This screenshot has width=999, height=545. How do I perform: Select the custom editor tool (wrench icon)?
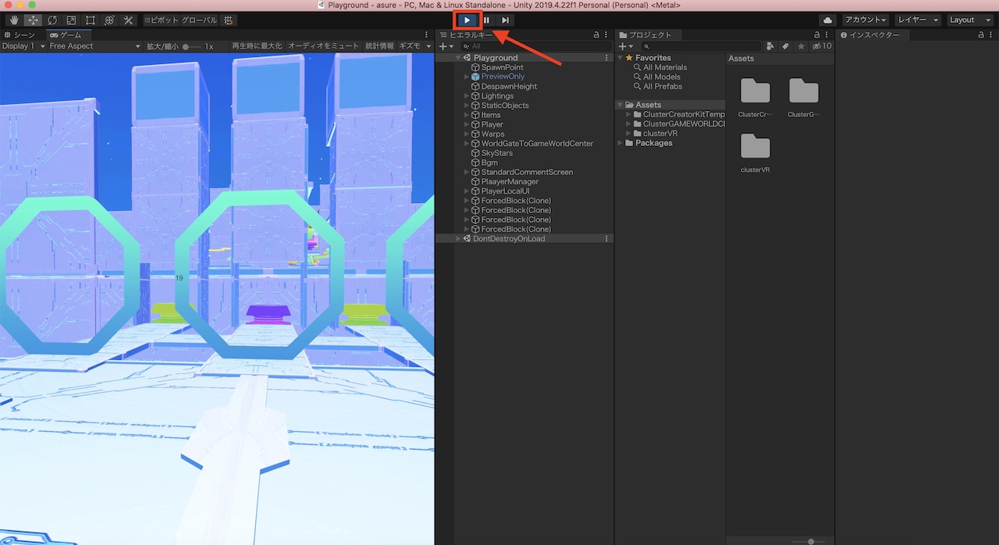130,20
